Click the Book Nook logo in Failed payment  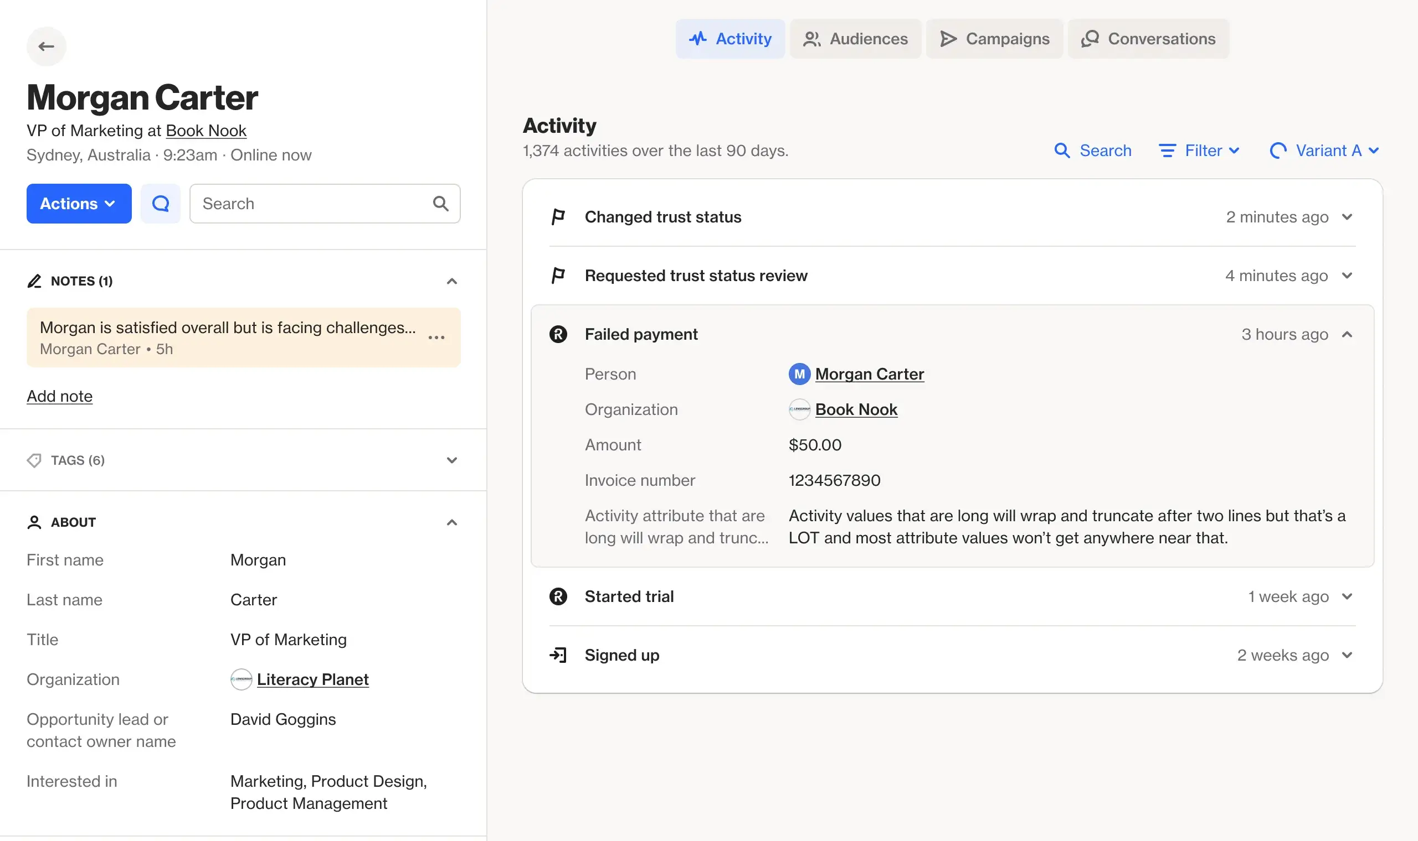(x=799, y=409)
